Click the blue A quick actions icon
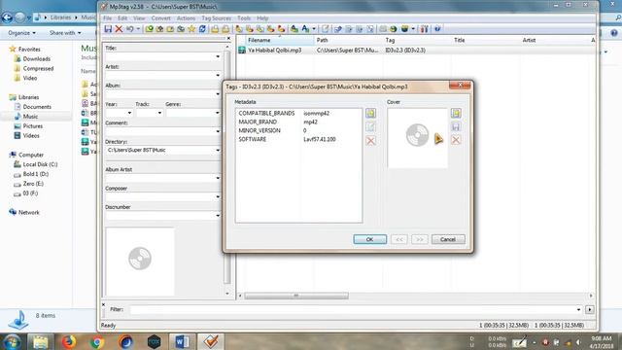Viewport: 622px width, 350px height. 305,29
